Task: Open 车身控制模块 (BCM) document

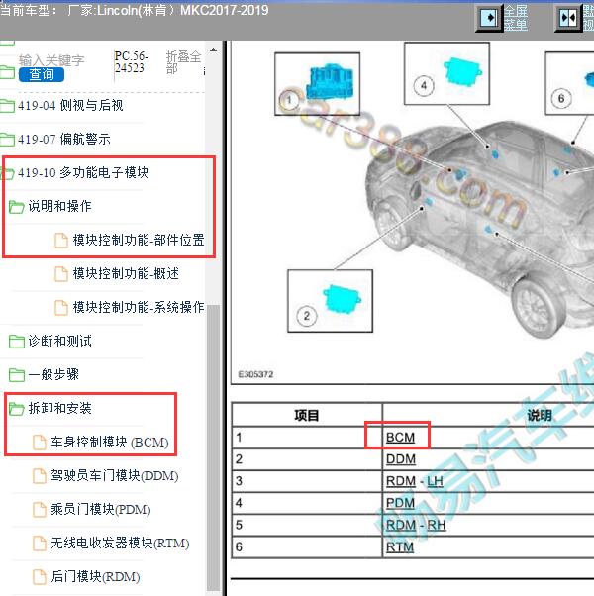Action: tap(110, 443)
